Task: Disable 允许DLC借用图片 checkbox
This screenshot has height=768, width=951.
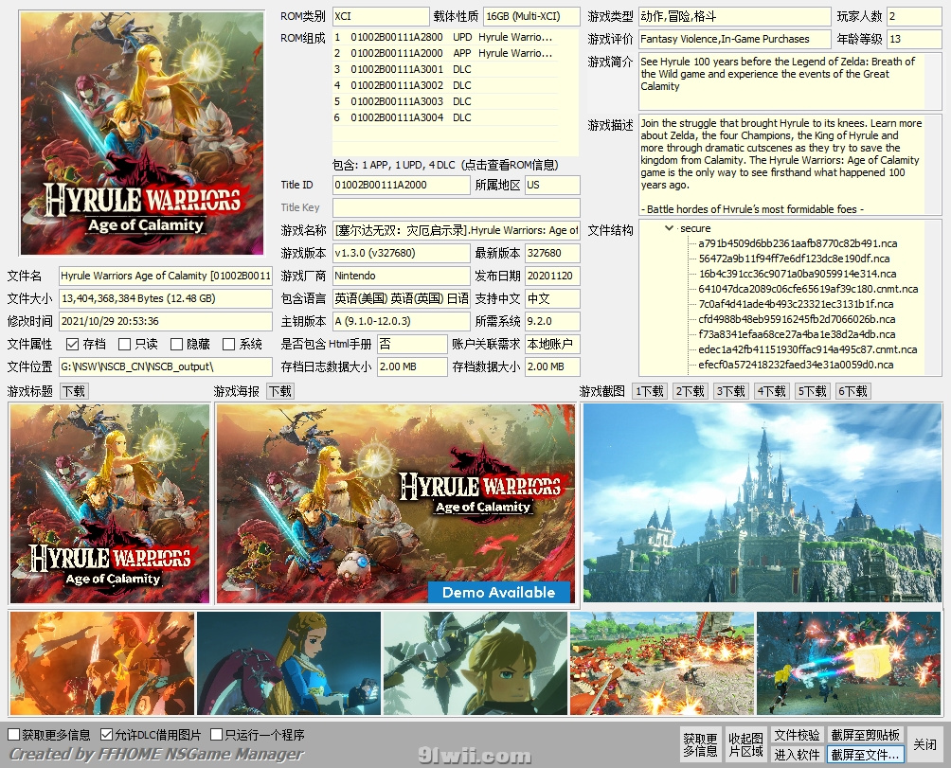Action: pyautogui.click(x=106, y=735)
